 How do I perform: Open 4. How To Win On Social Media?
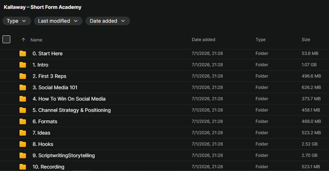point(69,99)
